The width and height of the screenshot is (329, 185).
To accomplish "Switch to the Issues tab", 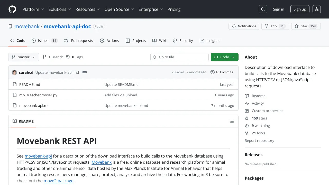I will tap(44, 41).
